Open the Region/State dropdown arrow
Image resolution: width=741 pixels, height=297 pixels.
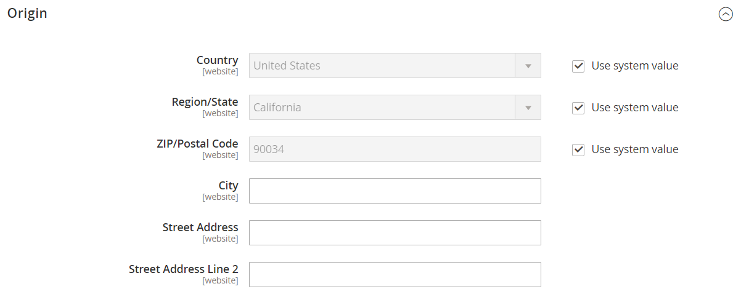[x=528, y=107]
